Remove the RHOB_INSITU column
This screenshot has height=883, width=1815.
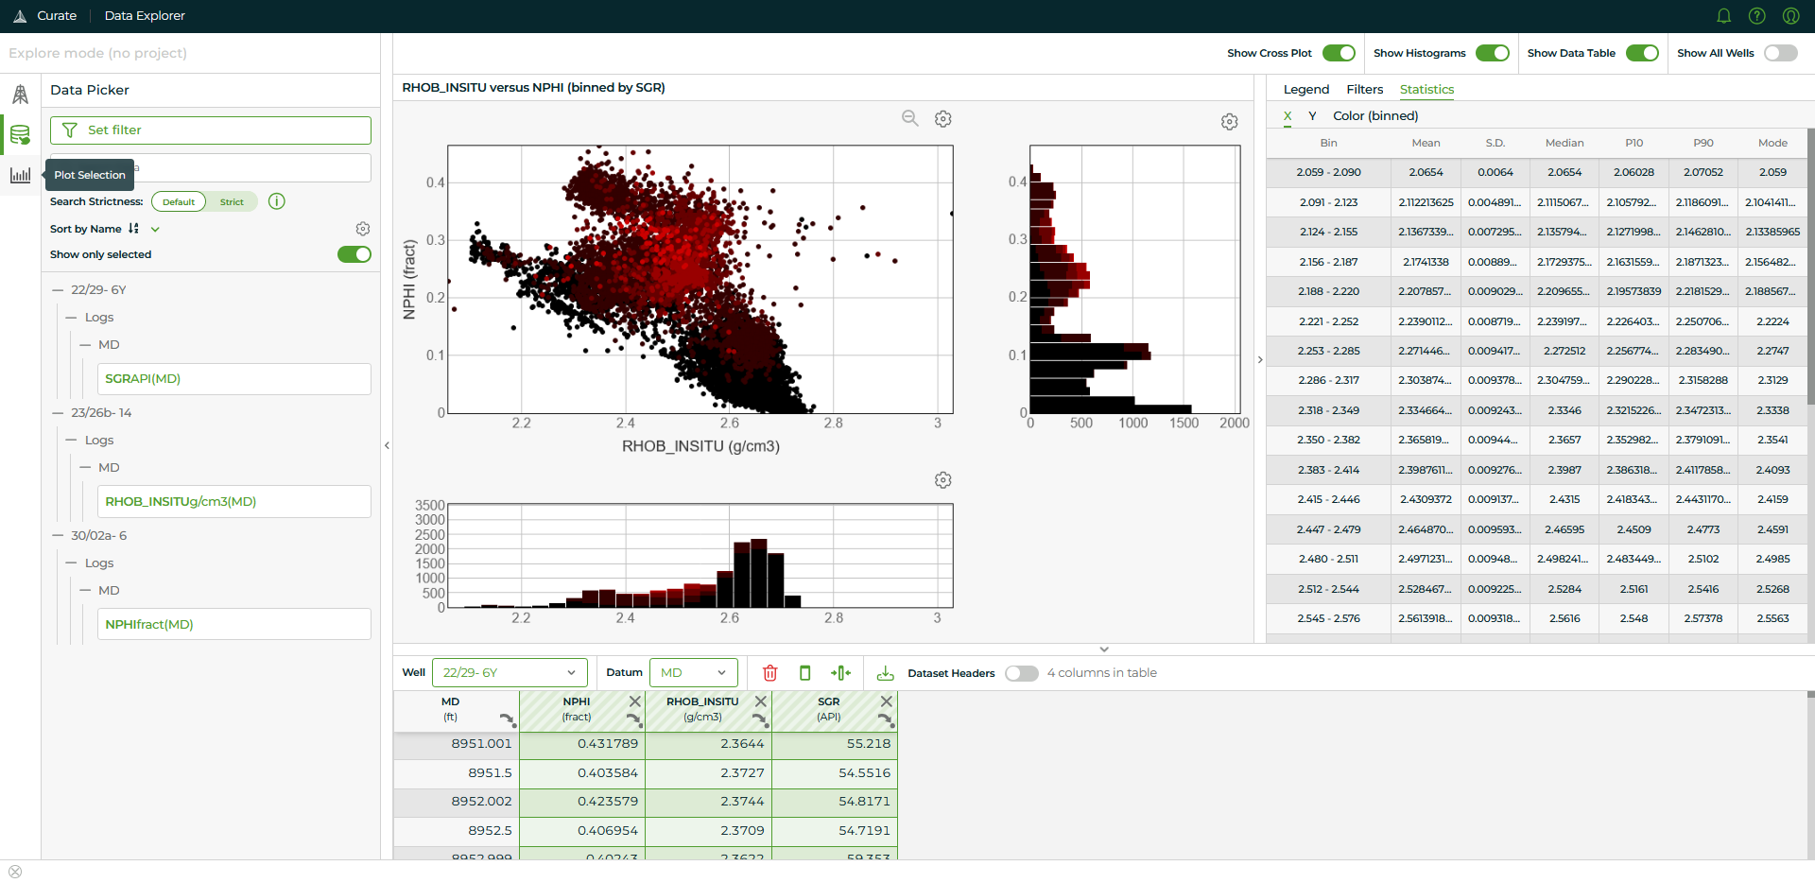761,701
